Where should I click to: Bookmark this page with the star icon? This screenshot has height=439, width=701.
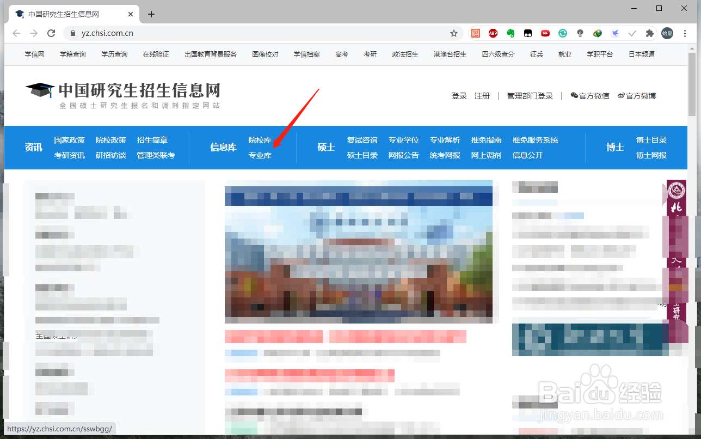point(454,33)
